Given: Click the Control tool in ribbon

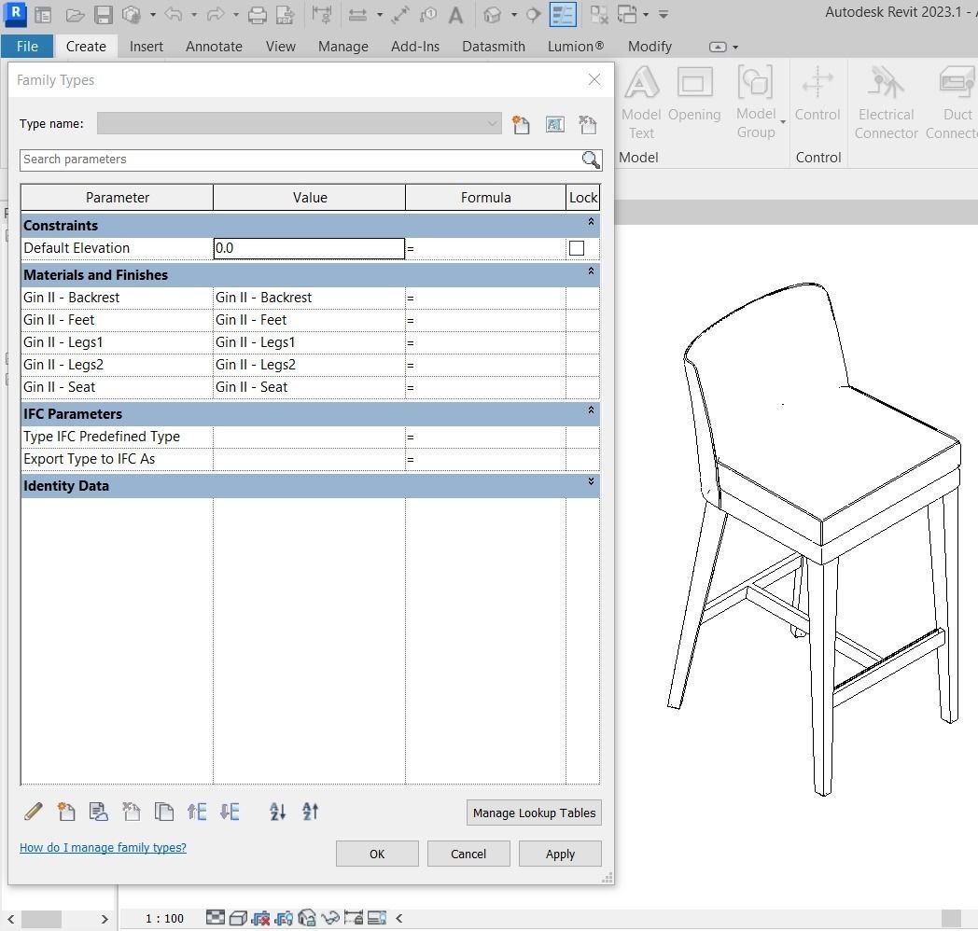Looking at the screenshot, I should click(x=817, y=95).
